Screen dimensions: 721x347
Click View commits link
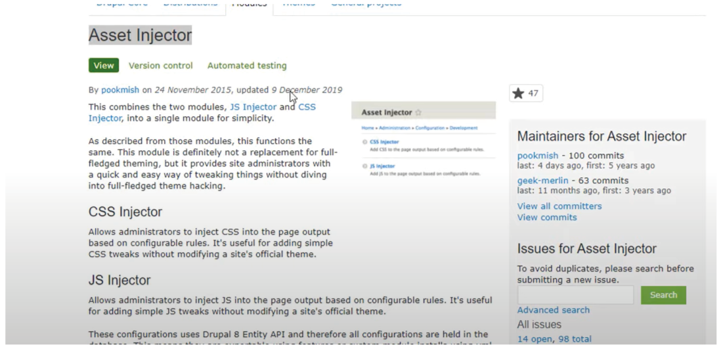coord(547,218)
